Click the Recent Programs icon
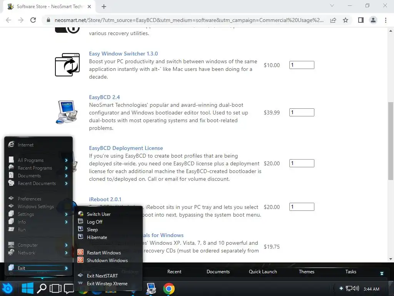The height and width of the screenshot is (296, 394). [x=11, y=167]
